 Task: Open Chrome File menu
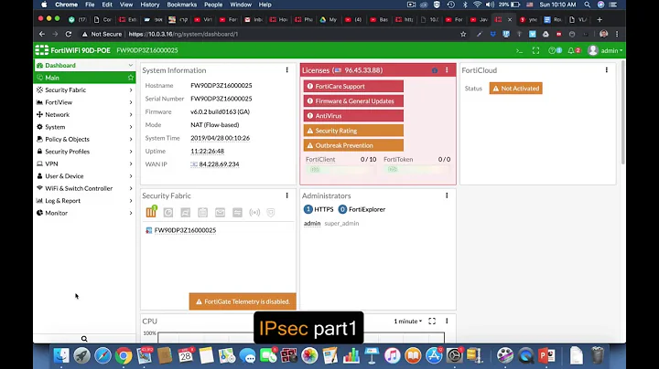click(x=90, y=5)
